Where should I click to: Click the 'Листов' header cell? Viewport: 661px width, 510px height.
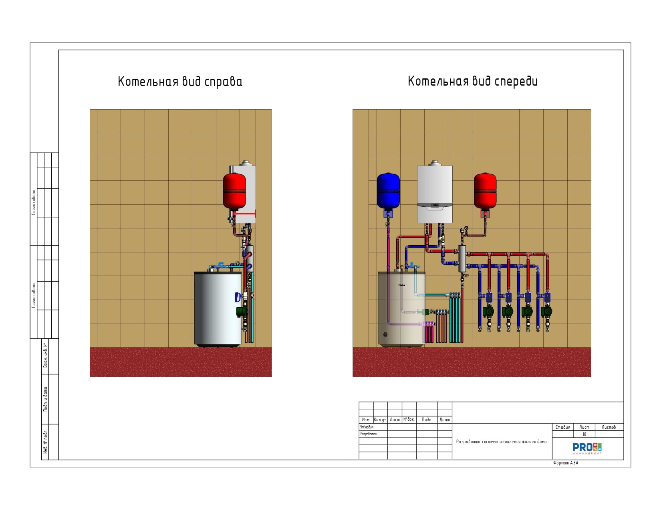tap(609, 427)
